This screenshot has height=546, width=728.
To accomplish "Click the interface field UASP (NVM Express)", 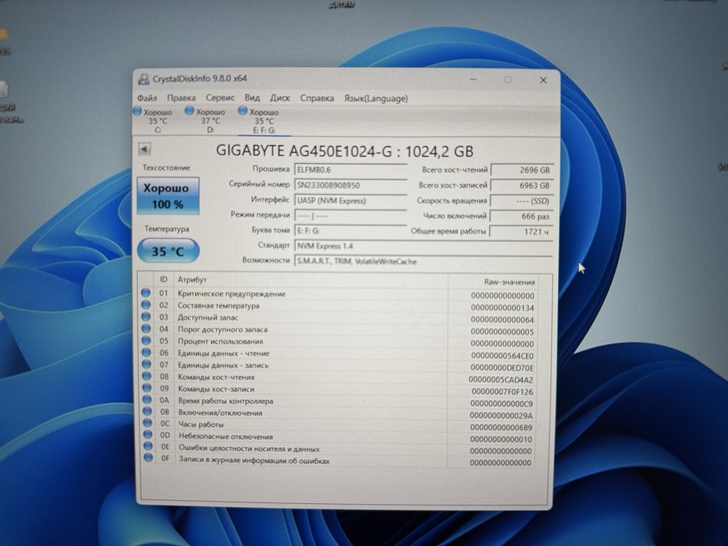I will [x=350, y=200].
